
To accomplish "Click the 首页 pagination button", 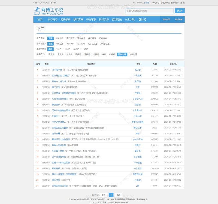I will 104,195.
